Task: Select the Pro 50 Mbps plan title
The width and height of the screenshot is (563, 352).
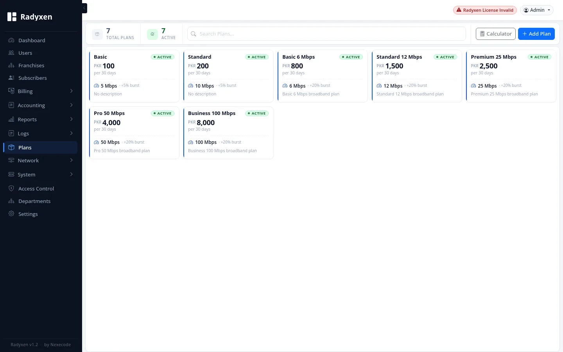Action: point(109,113)
